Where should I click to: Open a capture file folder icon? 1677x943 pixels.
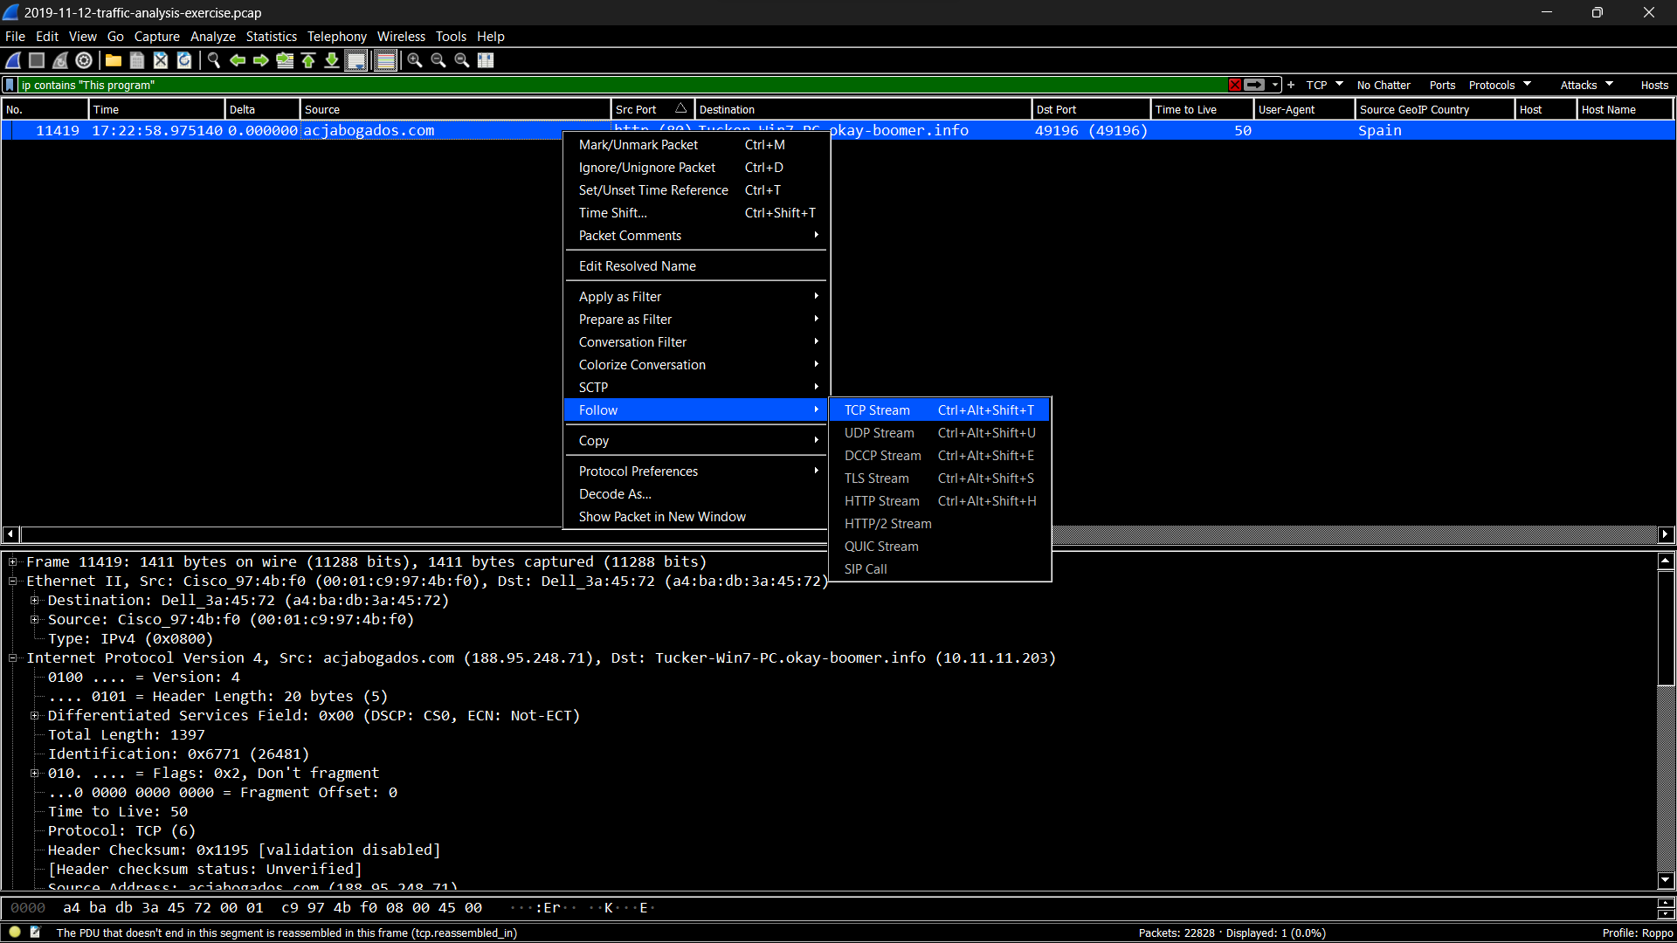pyautogui.click(x=114, y=60)
